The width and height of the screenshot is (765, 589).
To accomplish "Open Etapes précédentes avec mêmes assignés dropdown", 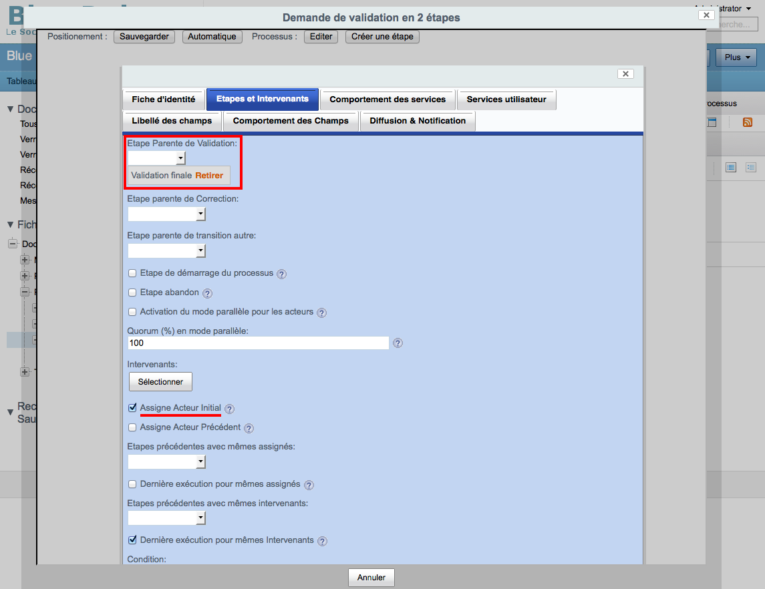I will (x=166, y=461).
